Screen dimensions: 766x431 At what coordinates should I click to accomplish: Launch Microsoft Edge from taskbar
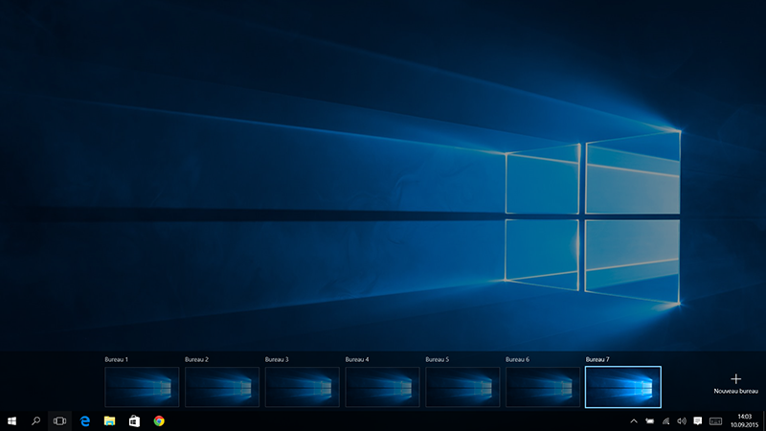point(85,420)
